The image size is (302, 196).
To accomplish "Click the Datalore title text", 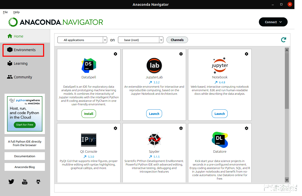I will point(220,151).
